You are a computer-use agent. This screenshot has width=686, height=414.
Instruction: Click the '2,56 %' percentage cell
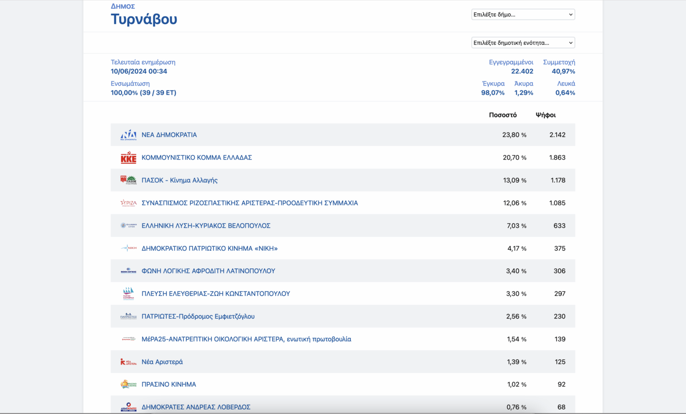(516, 316)
